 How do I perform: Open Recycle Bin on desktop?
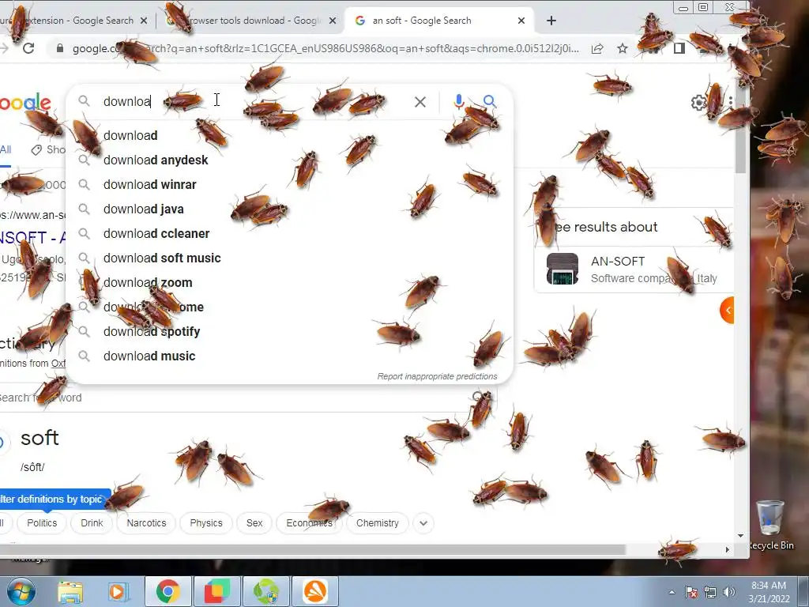(771, 525)
